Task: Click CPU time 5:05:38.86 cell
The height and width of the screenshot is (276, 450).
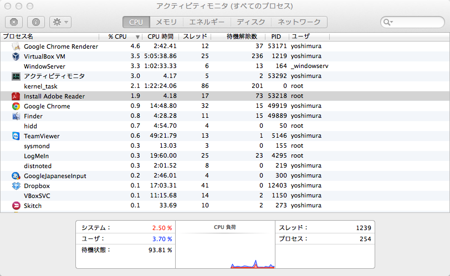Action: (x=160, y=56)
